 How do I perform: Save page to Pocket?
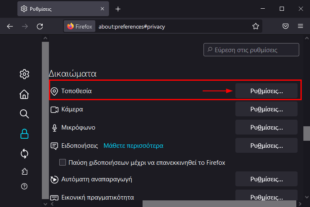point(285,26)
